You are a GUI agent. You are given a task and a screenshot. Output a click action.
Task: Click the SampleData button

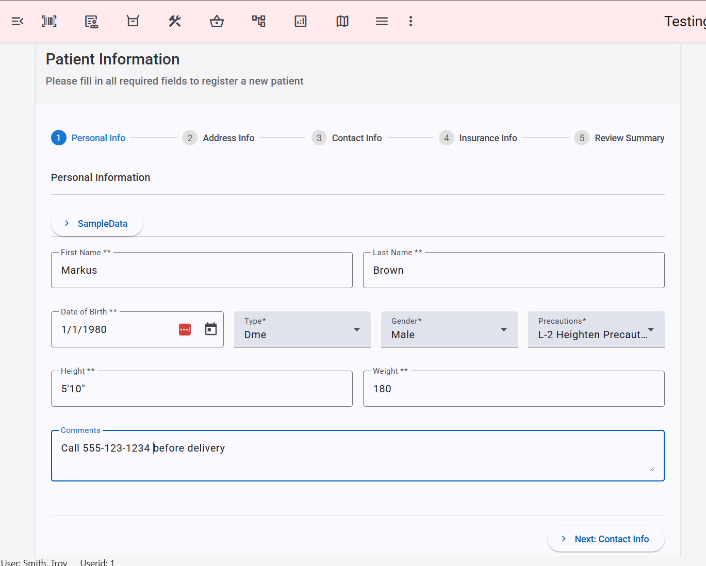[97, 224]
